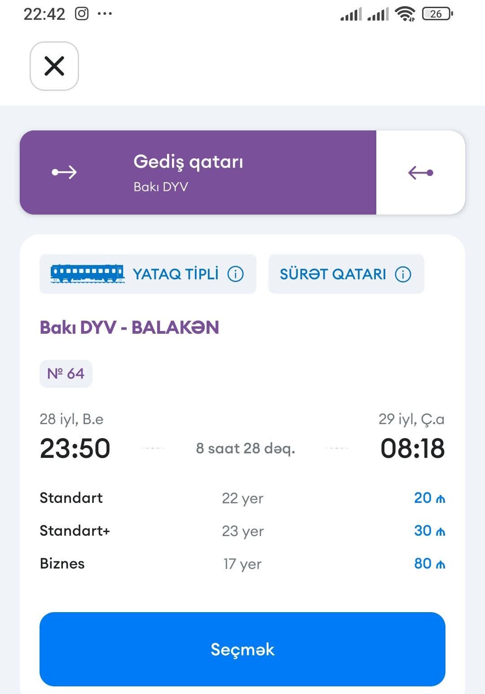
Task: Tap the SÜRƏT QATARI label chip
Action: tap(346, 274)
